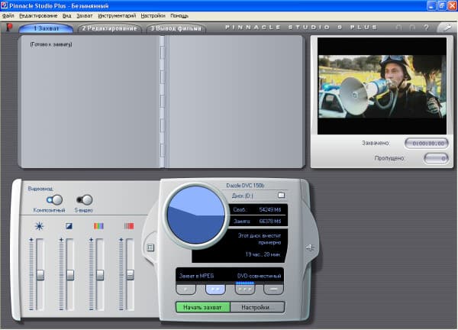Click the Захвачено timecode field
Image resolution: width=458 pixels, height=330 pixels.
point(427,143)
